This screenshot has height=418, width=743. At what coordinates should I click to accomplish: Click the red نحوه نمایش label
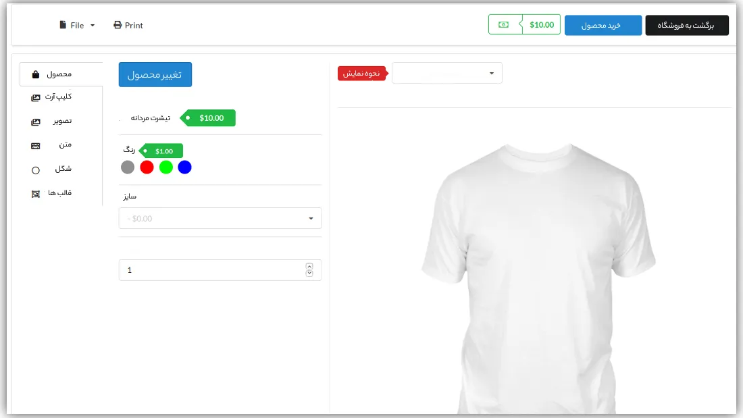point(363,74)
